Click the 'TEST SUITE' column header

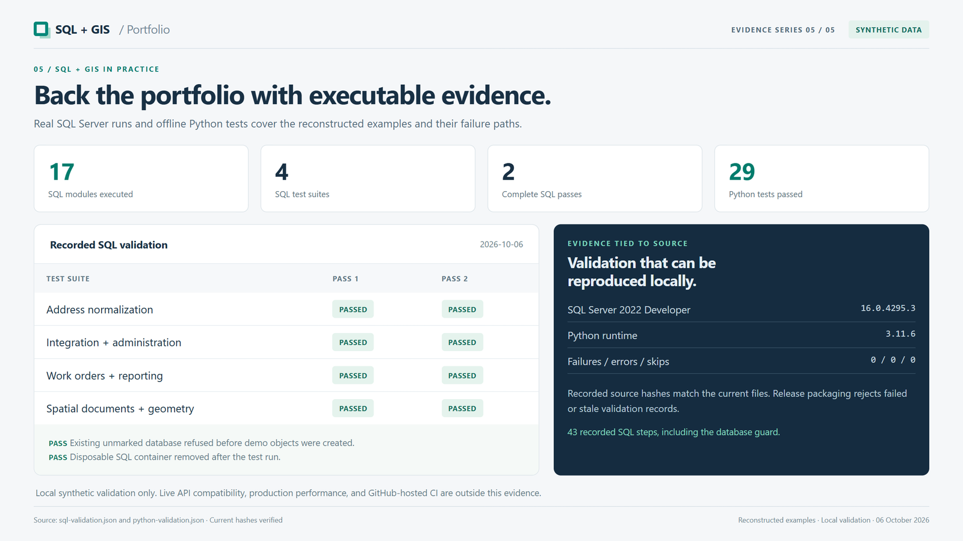click(68, 279)
